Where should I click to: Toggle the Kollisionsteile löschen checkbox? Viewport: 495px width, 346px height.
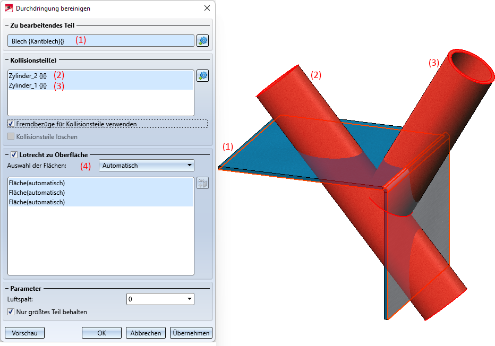[x=11, y=136]
